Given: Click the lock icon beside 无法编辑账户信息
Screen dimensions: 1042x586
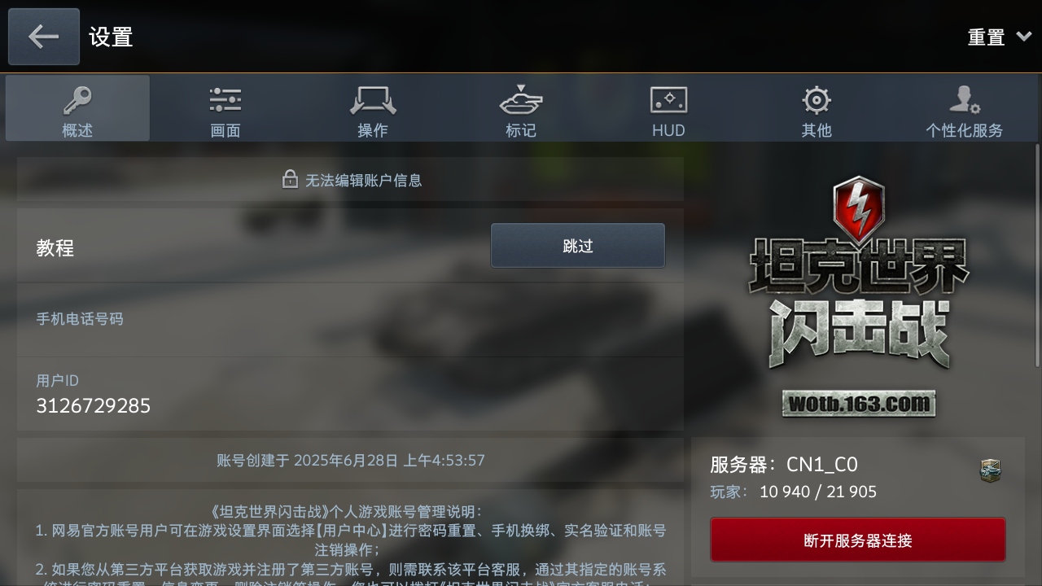Looking at the screenshot, I should 290,179.
